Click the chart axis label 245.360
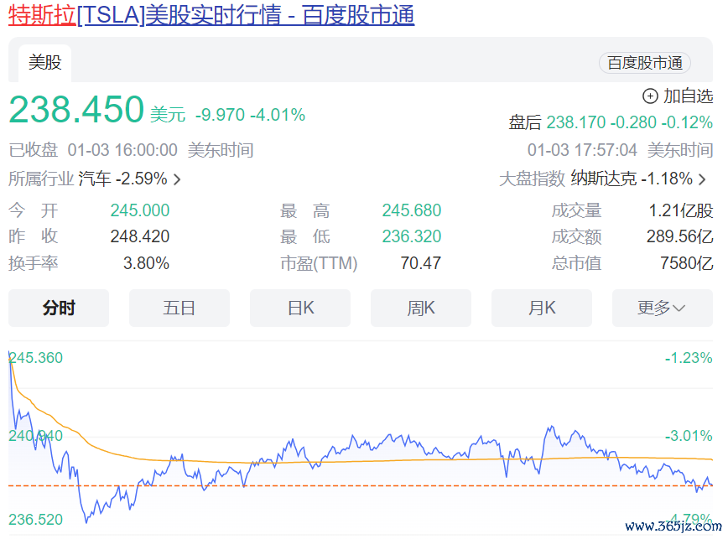Image resolution: width=728 pixels, height=539 pixels. pyautogui.click(x=36, y=358)
